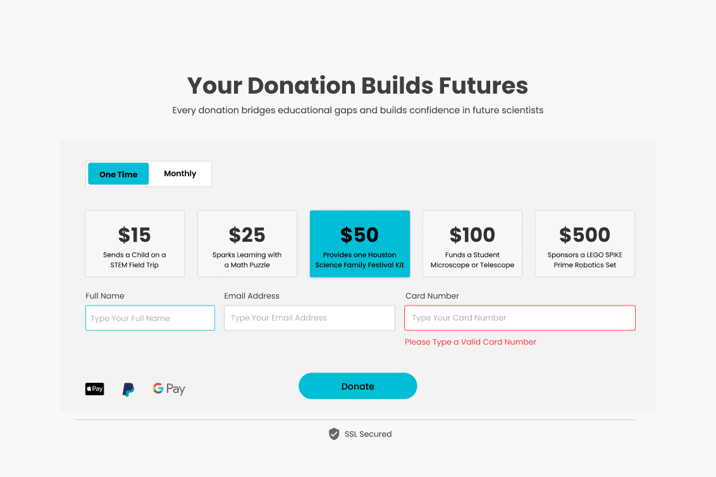The image size is (716, 477).
Task: Select the $15 donation amount
Action: pyautogui.click(x=134, y=244)
